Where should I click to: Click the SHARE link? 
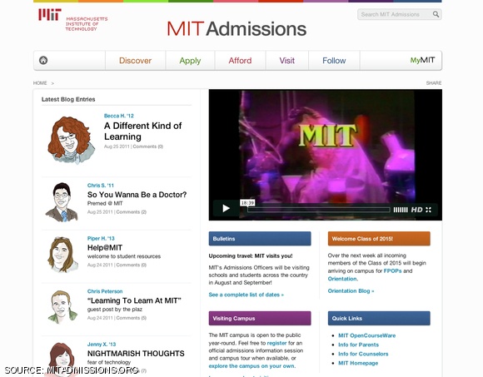tap(434, 83)
